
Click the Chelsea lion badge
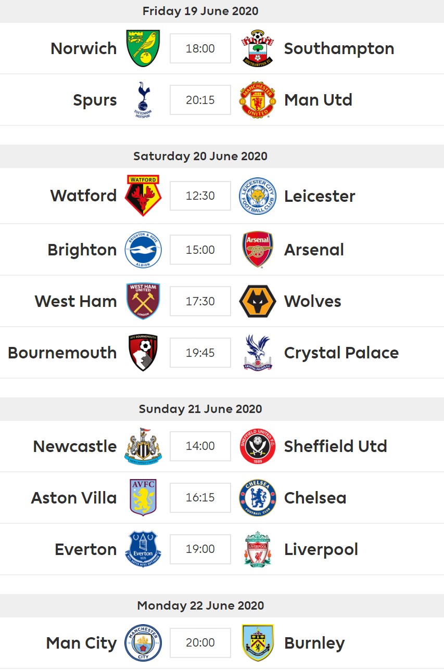coord(258,498)
